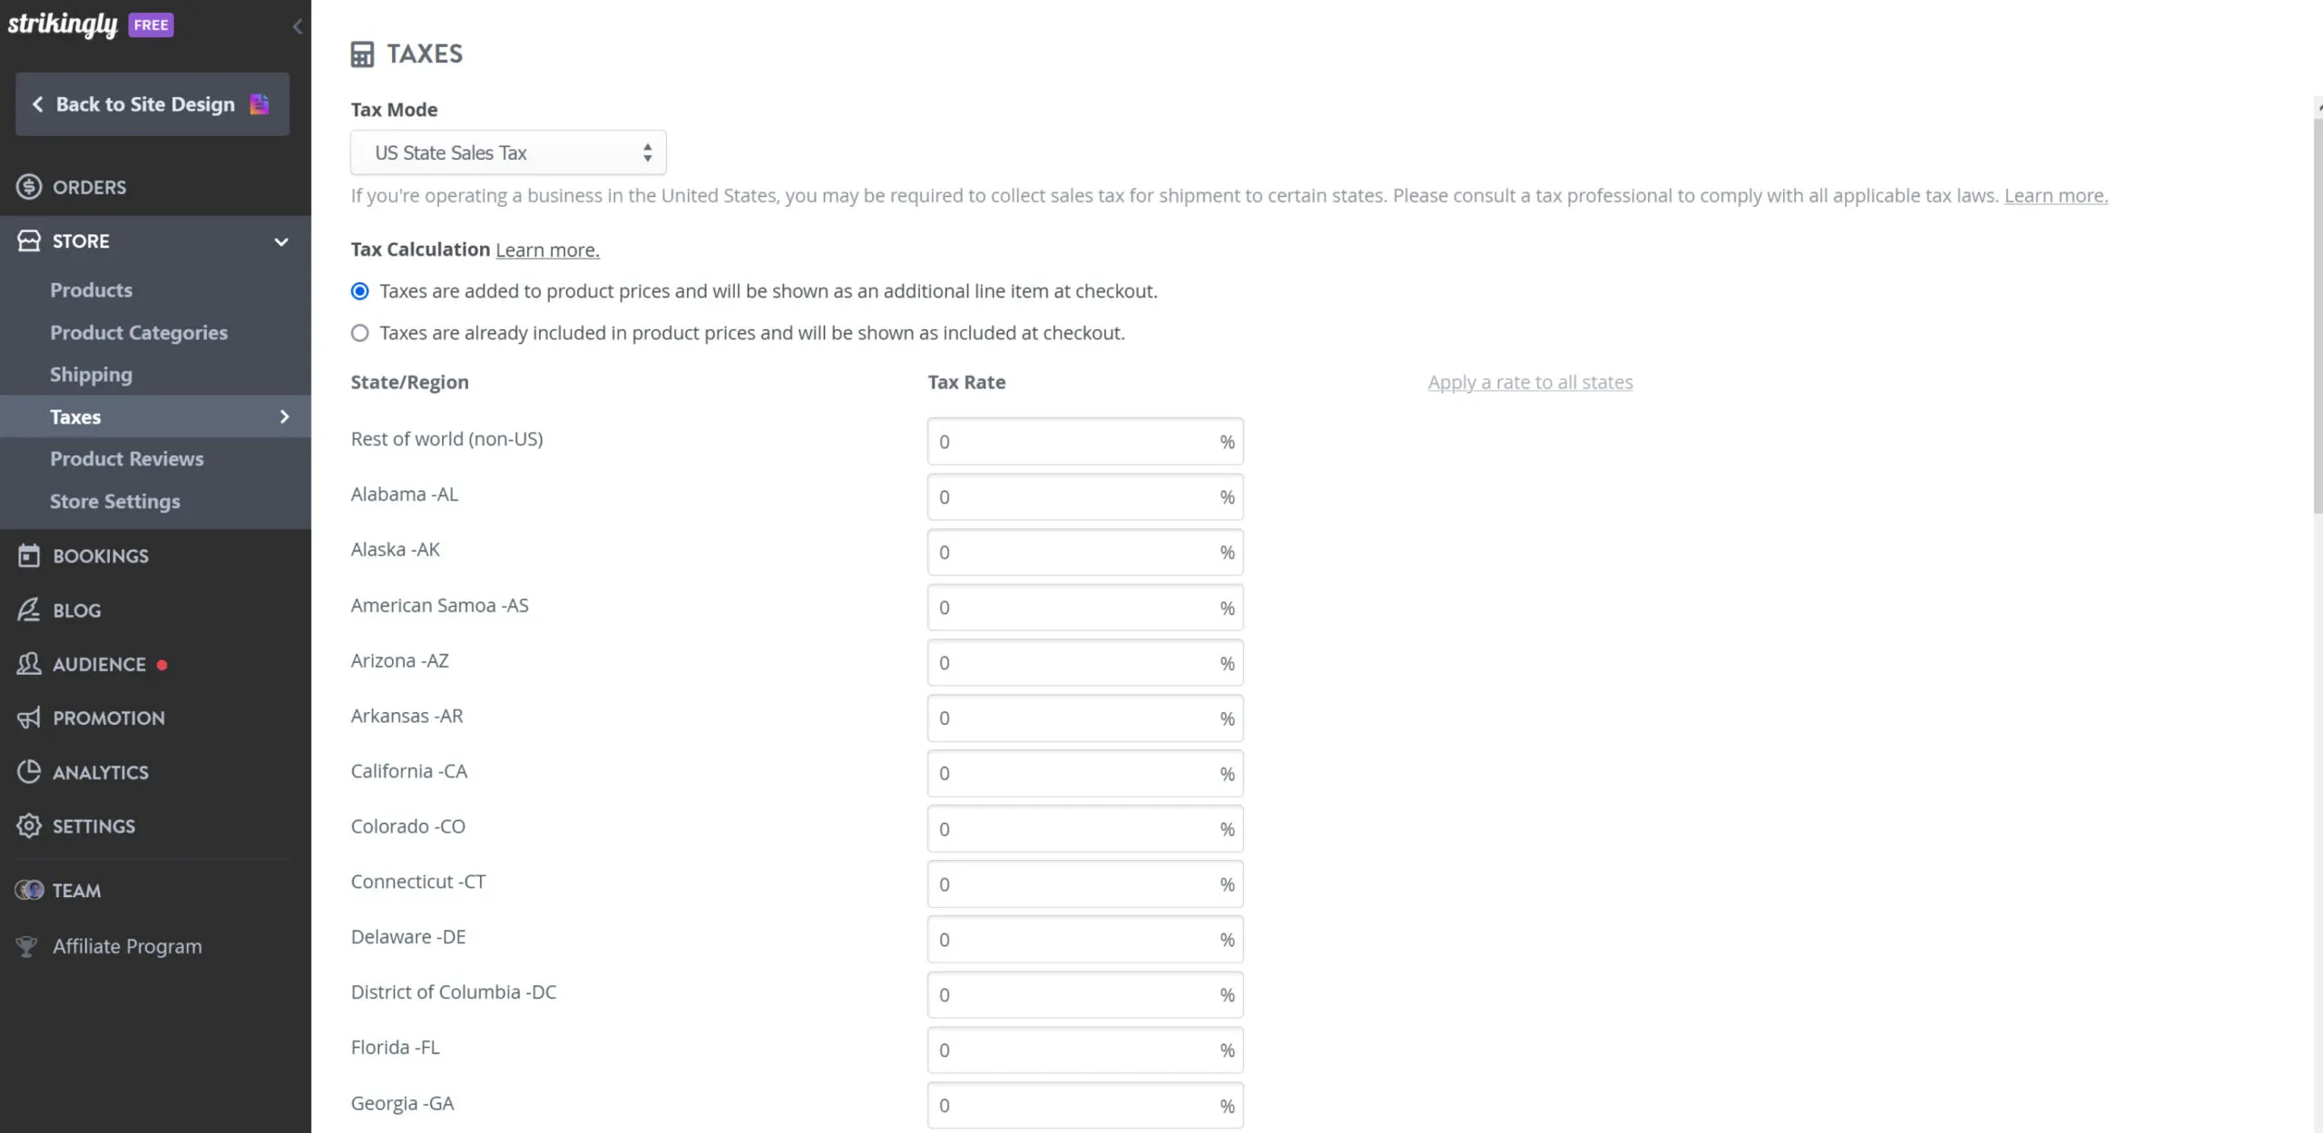This screenshot has height=1133, width=2323.
Task: Click the Alabama tax rate input field
Action: click(1084, 496)
